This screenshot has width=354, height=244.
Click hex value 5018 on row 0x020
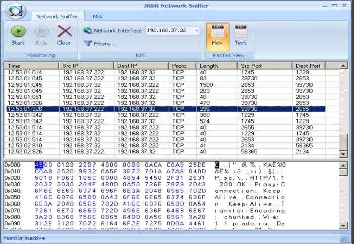pos(43,178)
